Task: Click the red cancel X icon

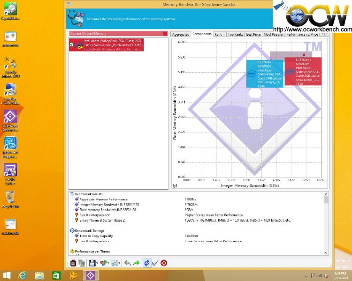Action: coord(164,263)
